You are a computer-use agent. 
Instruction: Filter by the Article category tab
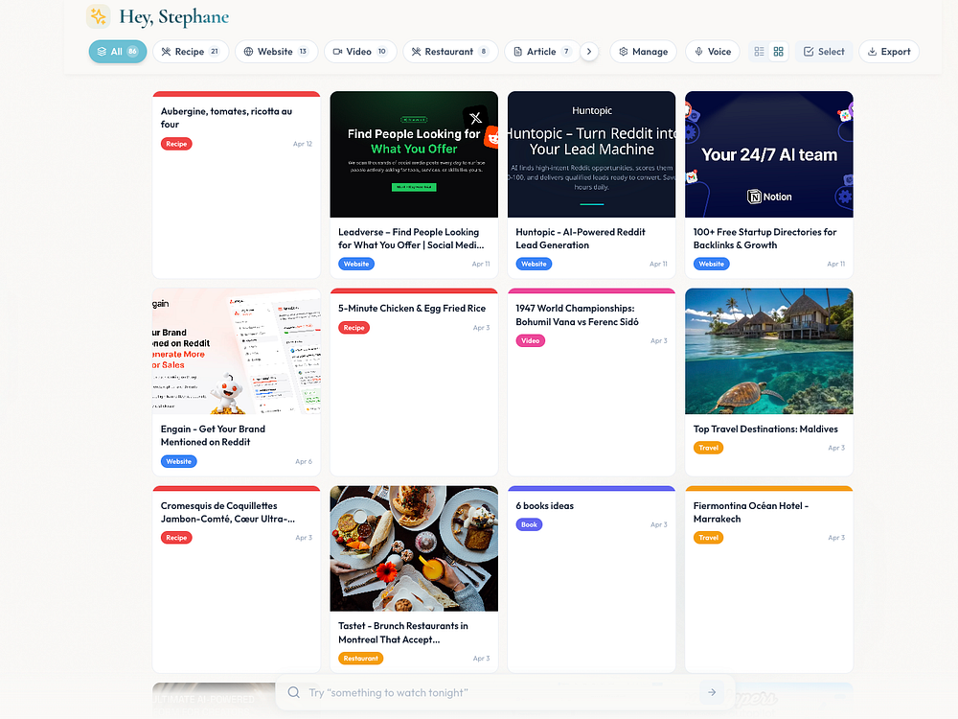point(542,52)
